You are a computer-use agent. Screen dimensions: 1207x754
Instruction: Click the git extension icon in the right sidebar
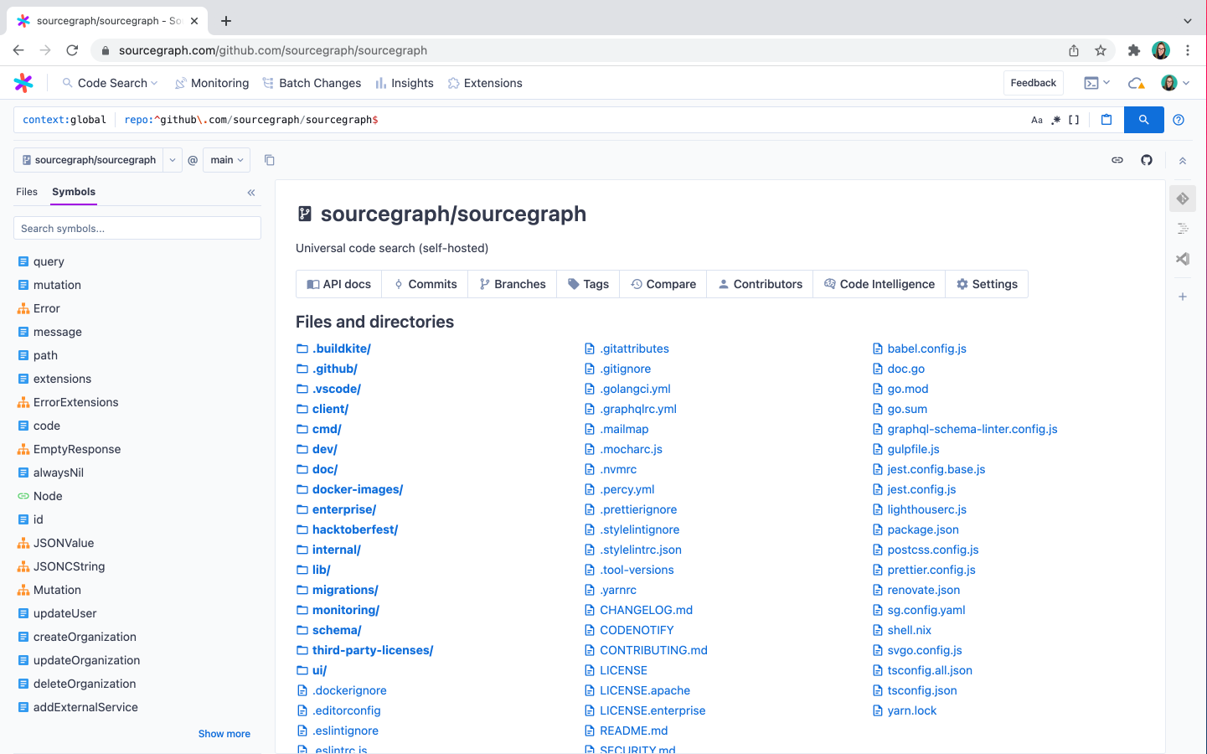(x=1183, y=199)
